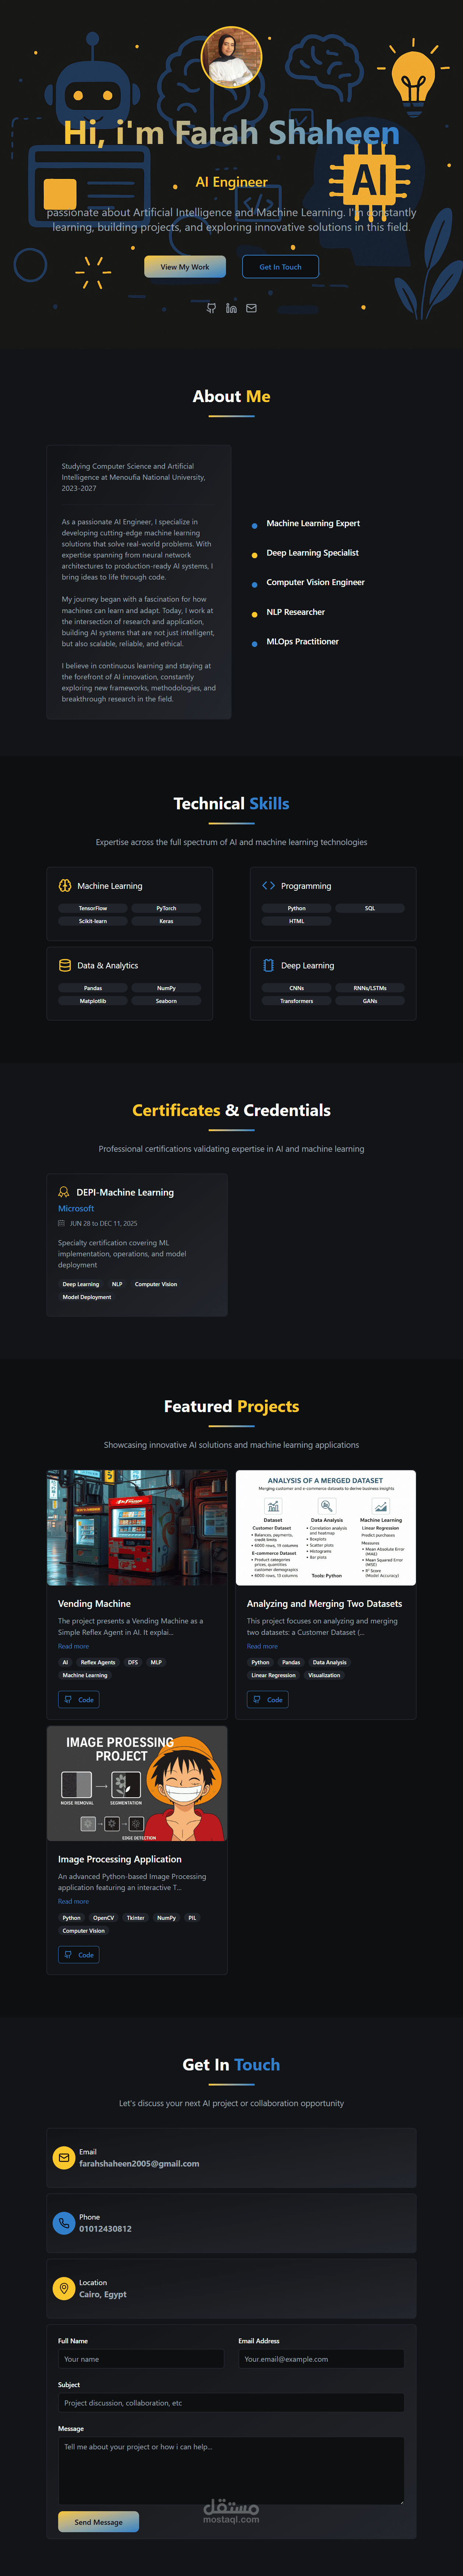The width and height of the screenshot is (463, 2576).
Task: Click the Get In Touch button
Action: (280, 267)
